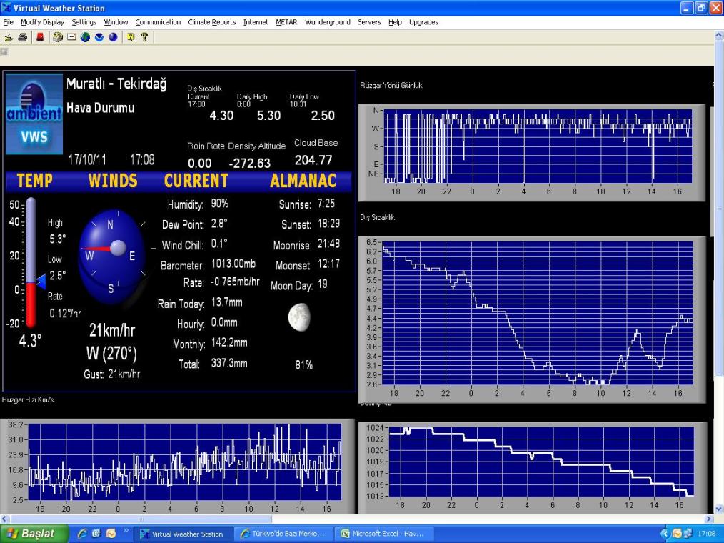724x543 pixels.
Task: Open the Wunderground menu
Action: [x=327, y=22]
